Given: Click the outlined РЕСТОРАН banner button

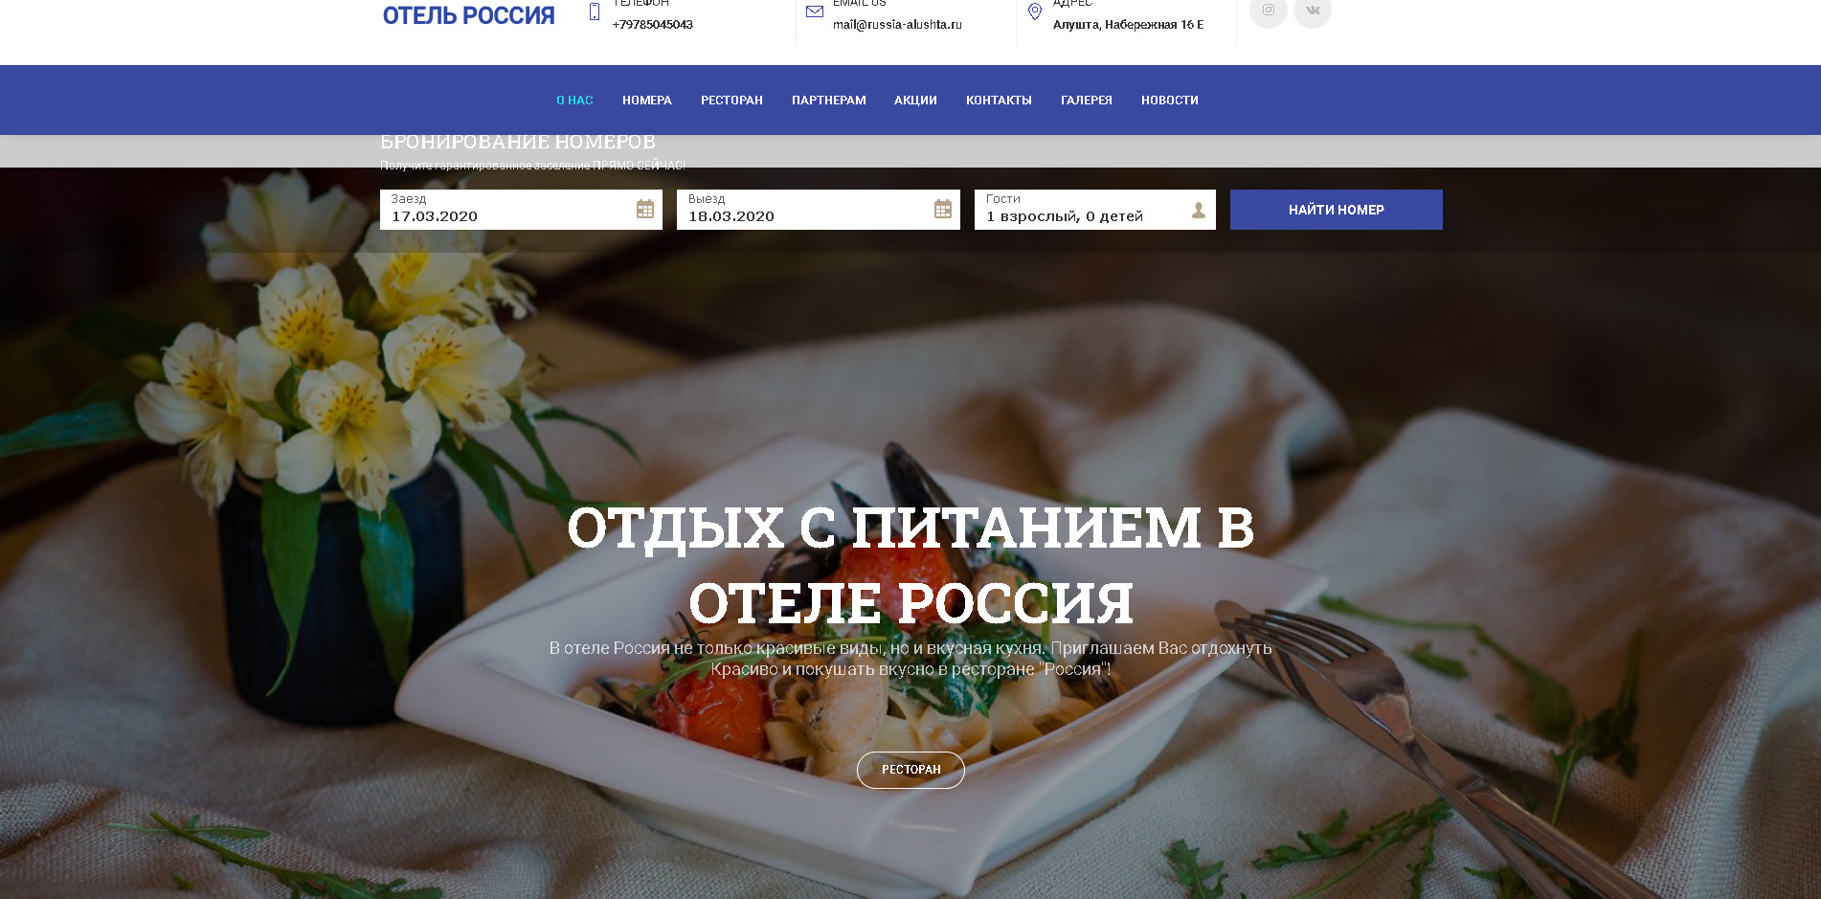Looking at the screenshot, I should tap(910, 770).
